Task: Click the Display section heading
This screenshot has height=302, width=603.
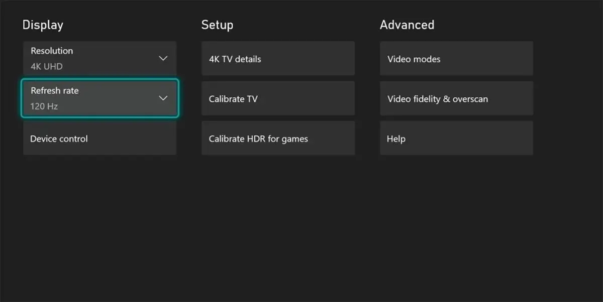Action: (x=43, y=25)
